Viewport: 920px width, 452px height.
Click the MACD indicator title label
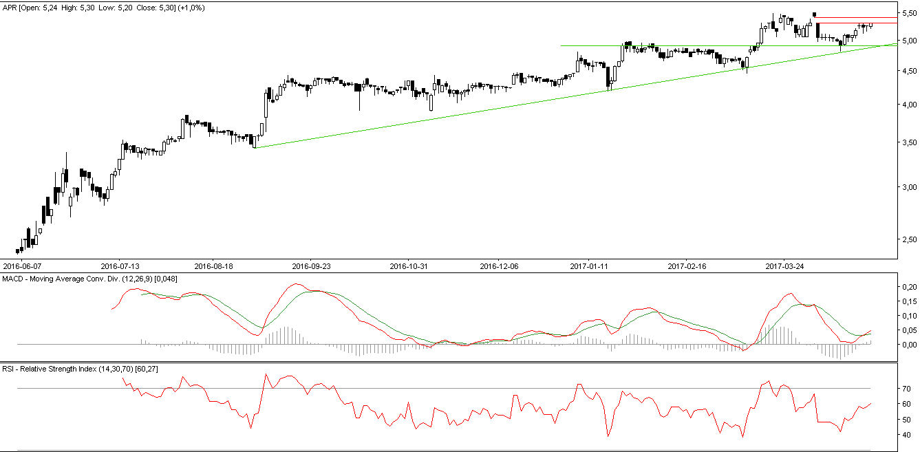[x=88, y=278]
